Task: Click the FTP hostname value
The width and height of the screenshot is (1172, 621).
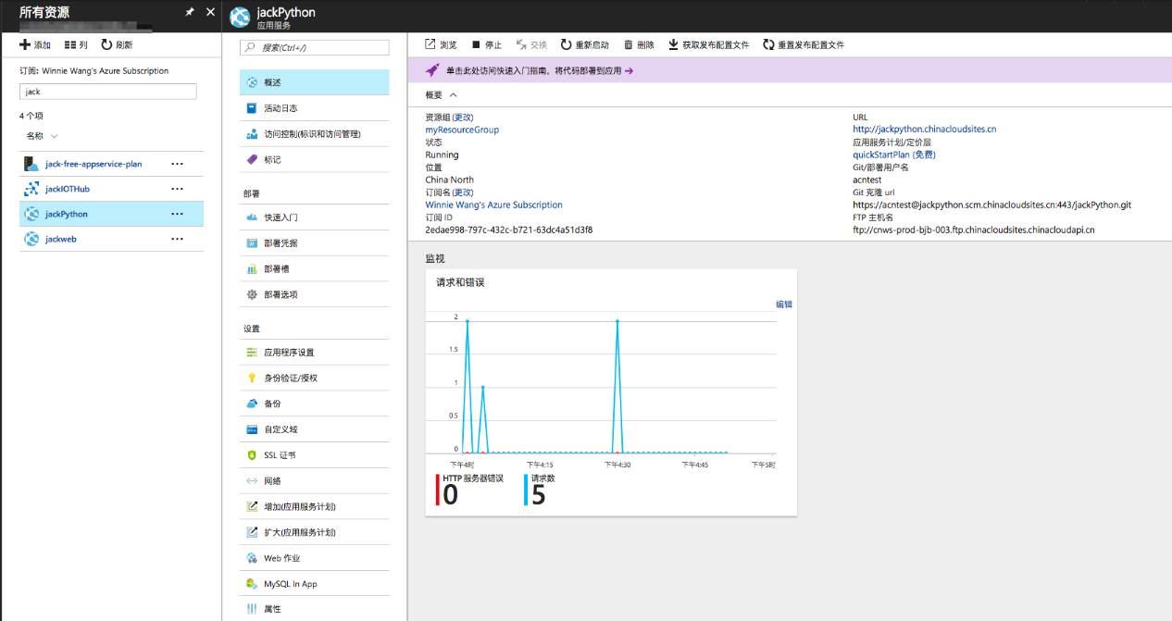Action: (974, 230)
